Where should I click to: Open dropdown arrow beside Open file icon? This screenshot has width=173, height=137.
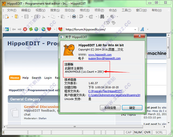point(22,17)
